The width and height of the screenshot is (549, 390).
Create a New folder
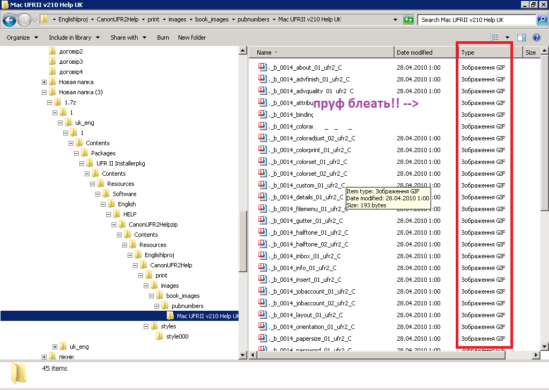pos(192,37)
